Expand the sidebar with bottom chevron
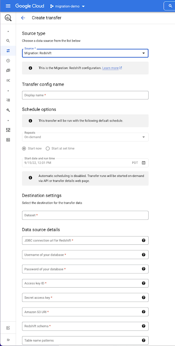The height and width of the screenshot is (346, 175). (8, 340)
